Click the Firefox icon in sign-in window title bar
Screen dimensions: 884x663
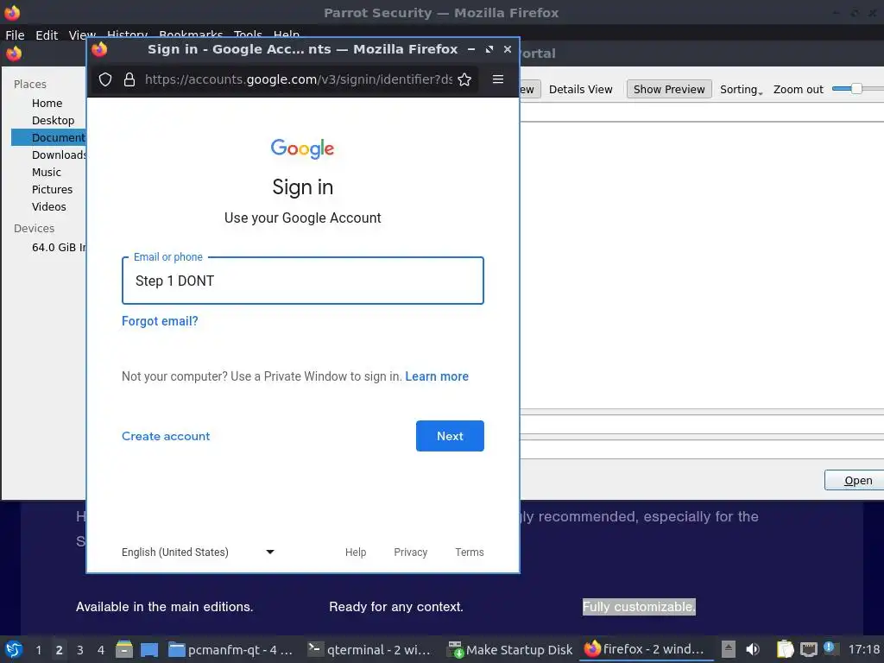(100, 49)
